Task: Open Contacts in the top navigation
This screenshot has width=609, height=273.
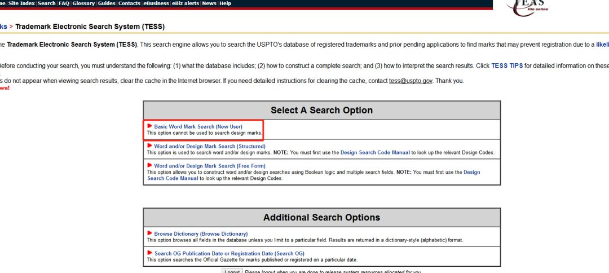Action: click(x=129, y=3)
